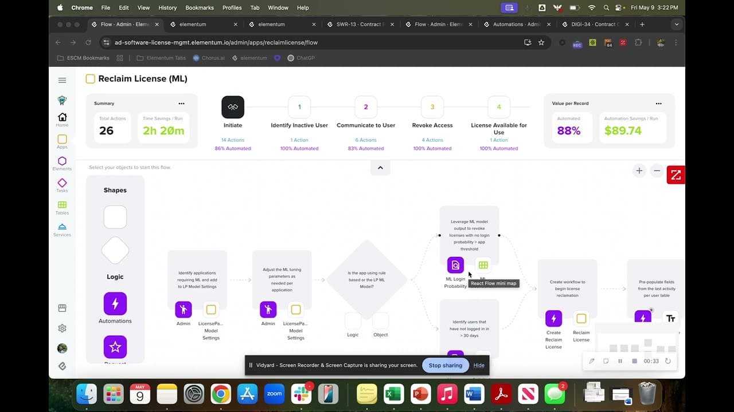
Task: Toggle the checkbox next to Reclaim License title
Action: (90, 78)
